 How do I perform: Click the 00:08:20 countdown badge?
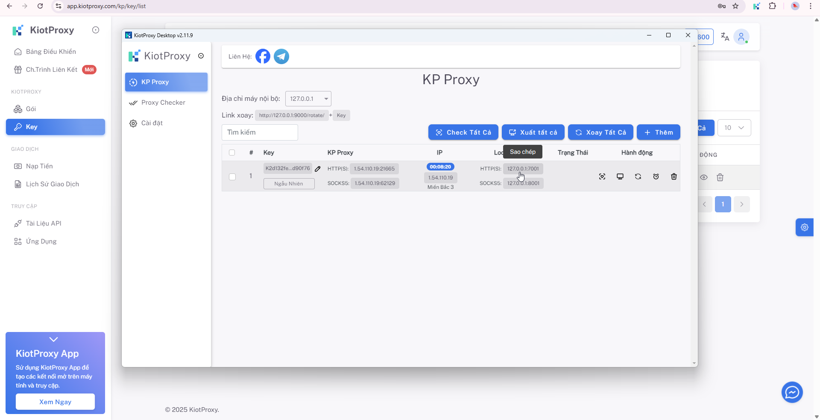(x=440, y=167)
